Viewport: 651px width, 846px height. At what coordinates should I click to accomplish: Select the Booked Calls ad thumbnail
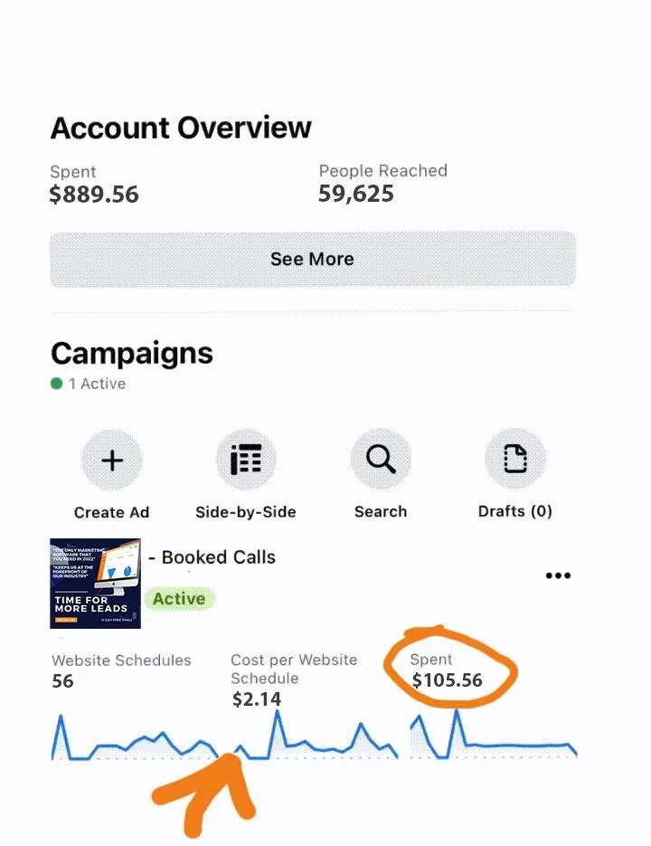click(95, 584)
